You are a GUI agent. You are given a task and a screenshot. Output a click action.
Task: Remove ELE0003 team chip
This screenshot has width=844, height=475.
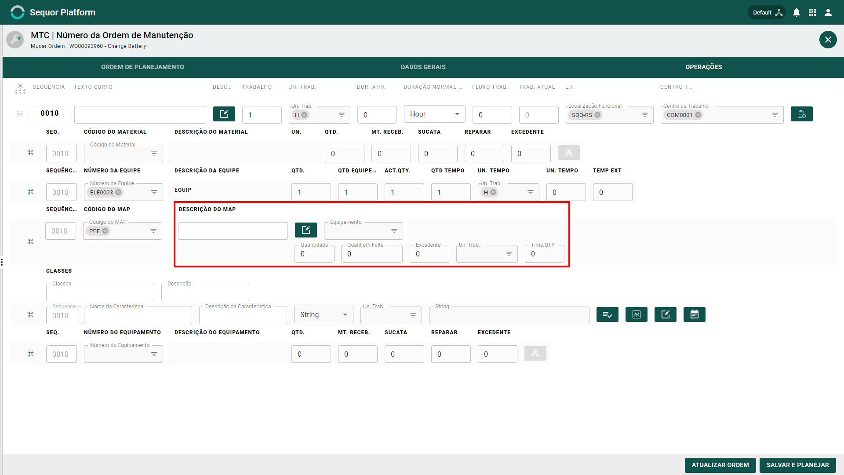118,192
